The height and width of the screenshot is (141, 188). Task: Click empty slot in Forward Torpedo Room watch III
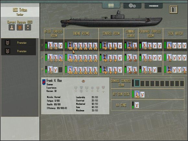pos(159,70)
